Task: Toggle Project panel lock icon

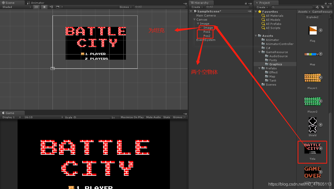Action: tap(325, 3)
